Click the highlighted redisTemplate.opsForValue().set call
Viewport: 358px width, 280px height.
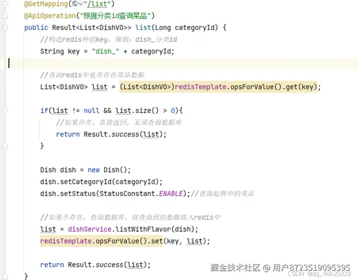102,241
